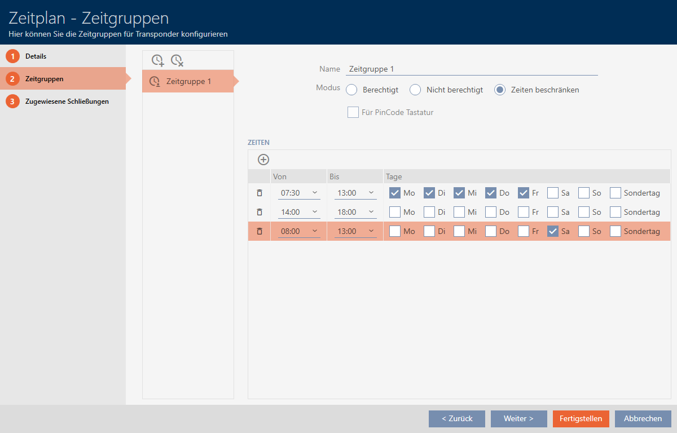Go to the Details step
Screen dimensions: 677x433
(36, 56)
